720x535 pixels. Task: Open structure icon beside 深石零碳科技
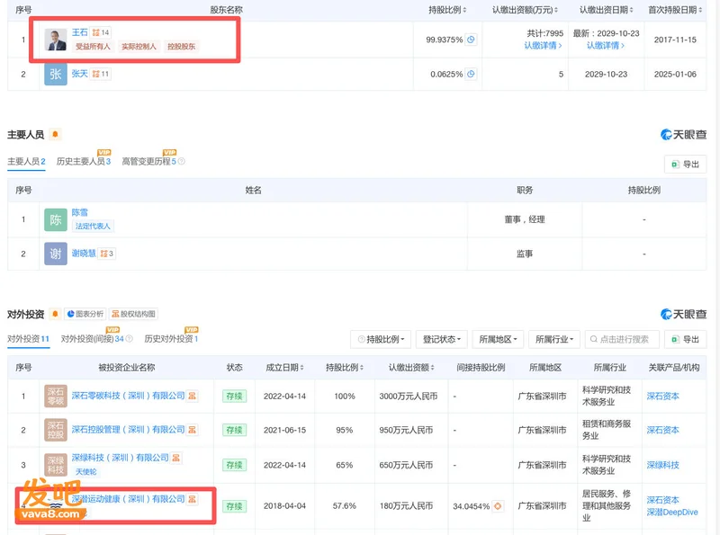click(192, 396)
